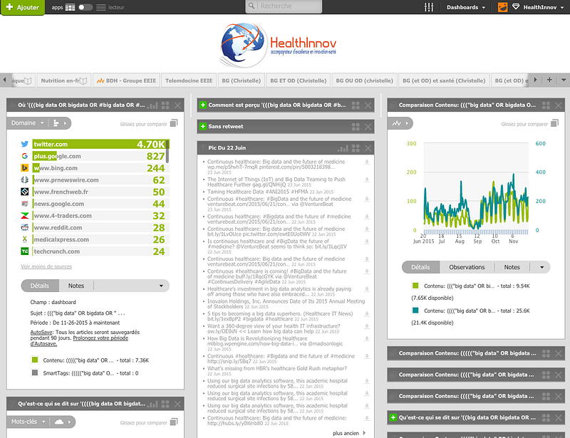570x438 pixels.
Task: Click chart icon of the Où widget header
Action: point(152,105)
